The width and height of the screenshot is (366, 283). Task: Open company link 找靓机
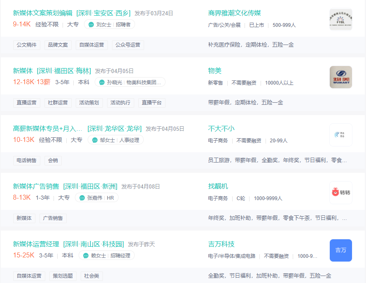[x=218, y=186]
